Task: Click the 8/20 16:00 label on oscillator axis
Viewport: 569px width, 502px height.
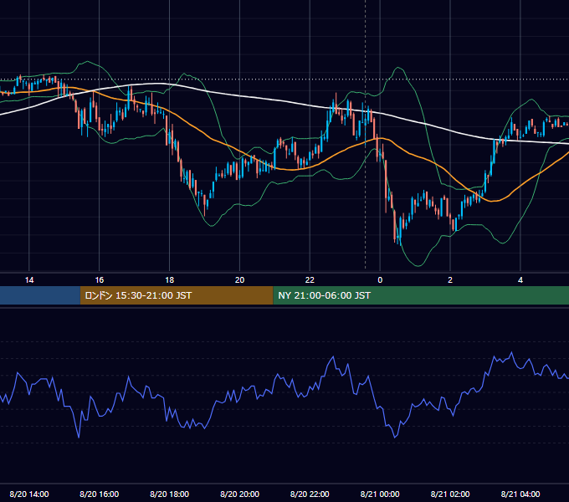Action: tap(99, 494)
